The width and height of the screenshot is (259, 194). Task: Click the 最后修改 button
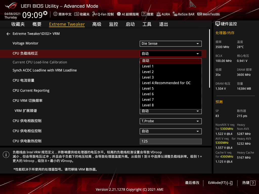click(192, 183)
